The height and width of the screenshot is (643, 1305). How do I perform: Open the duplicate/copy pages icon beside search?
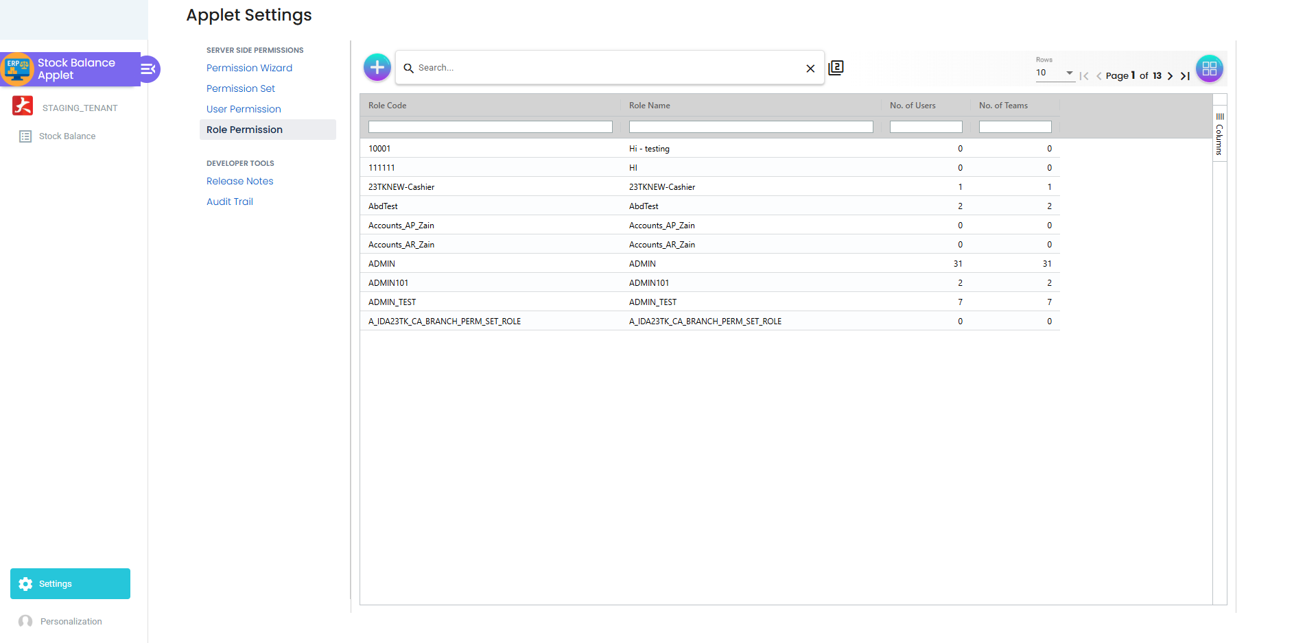836,67
